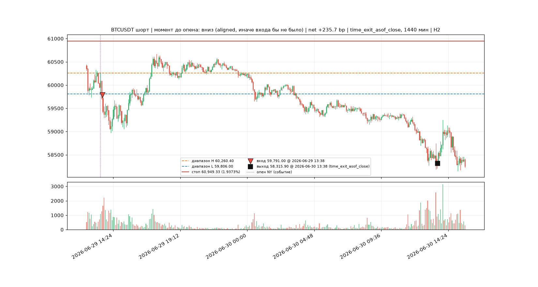
Task: Click the solid red line sample in the legend
Action: click(185, 172)
